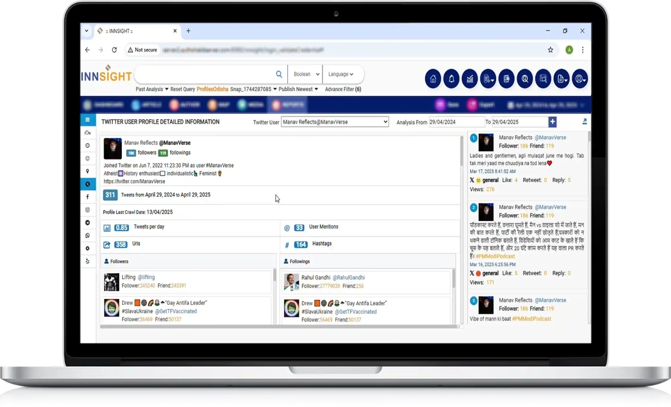Click the Followers list scrollbar

point(274,275)
